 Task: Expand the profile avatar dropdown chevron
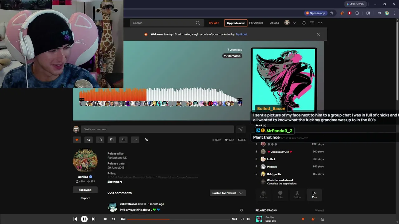[x=294, y=23]
